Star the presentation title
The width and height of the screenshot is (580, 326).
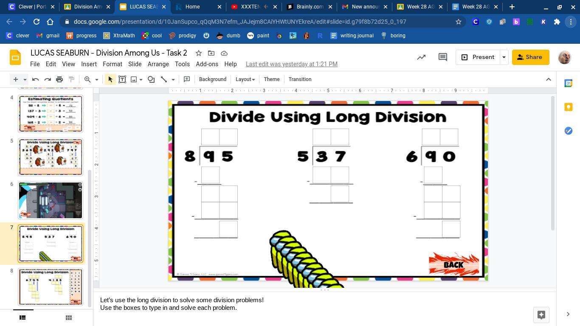click(x=198, y=53)
